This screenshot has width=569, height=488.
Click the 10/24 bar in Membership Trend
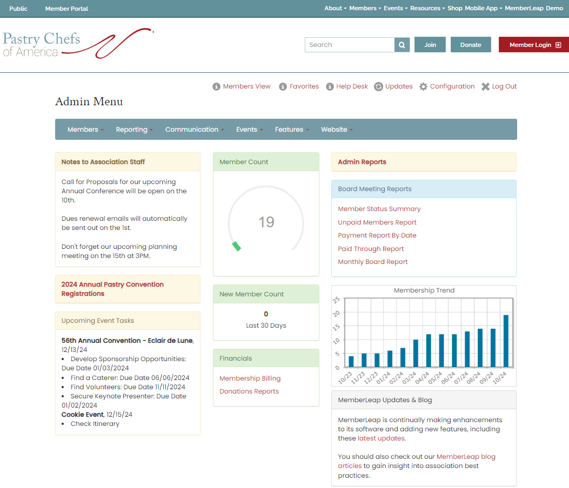(x=506, y=341)
